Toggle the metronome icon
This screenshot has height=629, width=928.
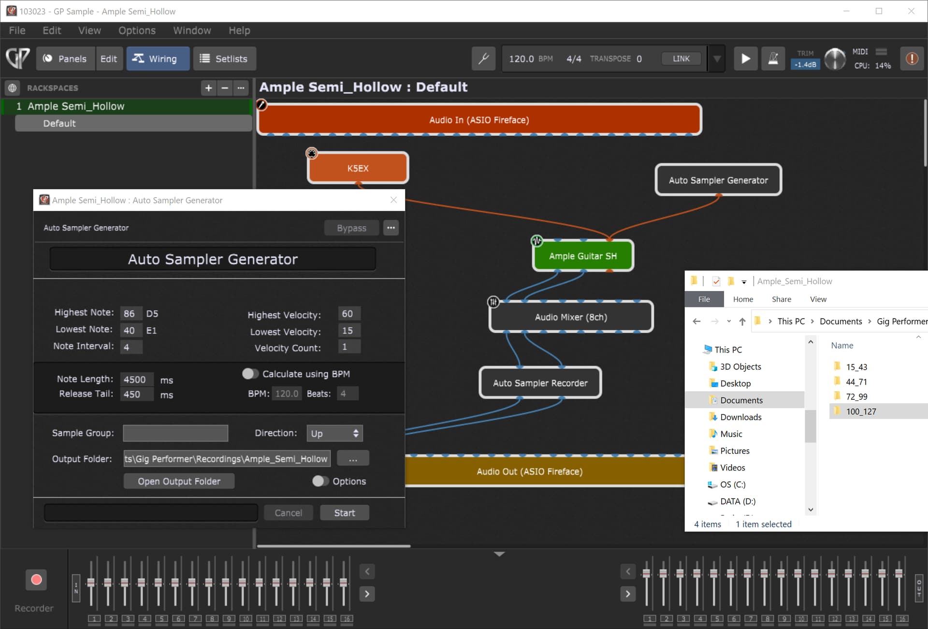[x=773, y=59]
